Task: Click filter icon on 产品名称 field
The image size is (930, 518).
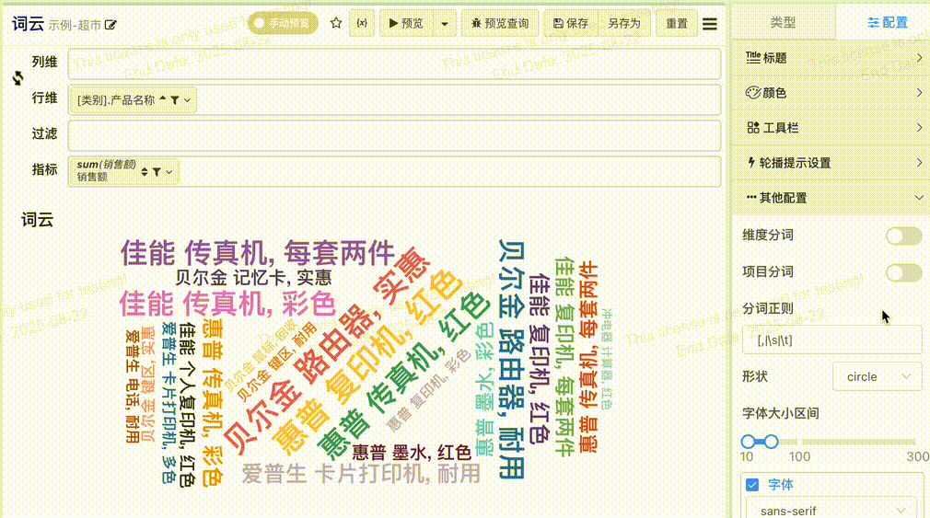Action: [x=175, y=100]
